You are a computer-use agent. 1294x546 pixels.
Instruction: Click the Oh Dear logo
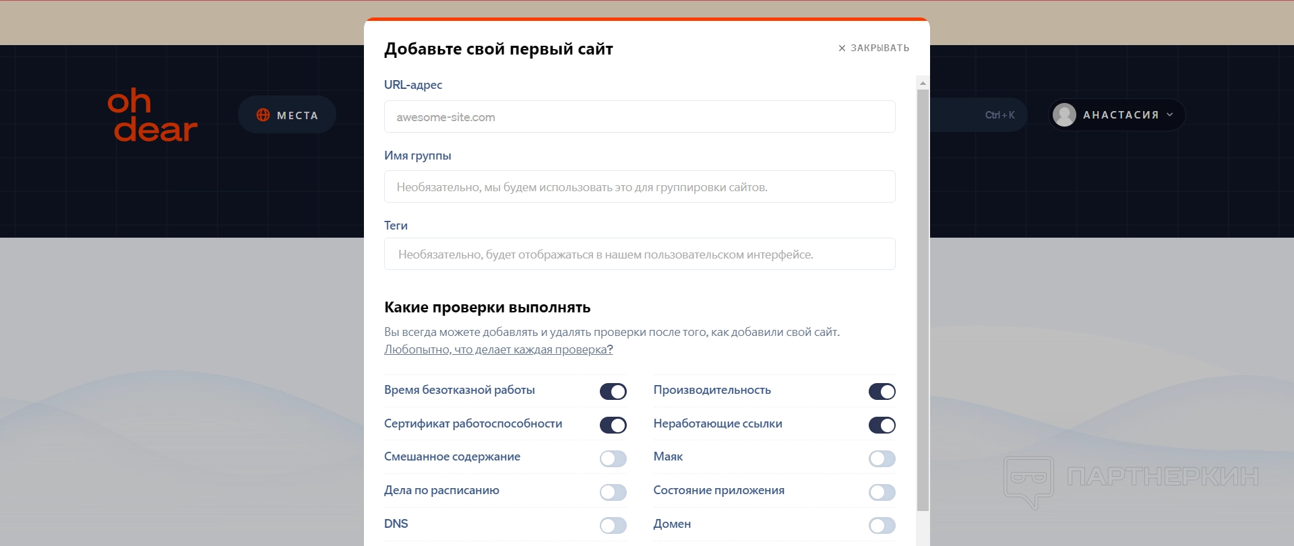152,115
